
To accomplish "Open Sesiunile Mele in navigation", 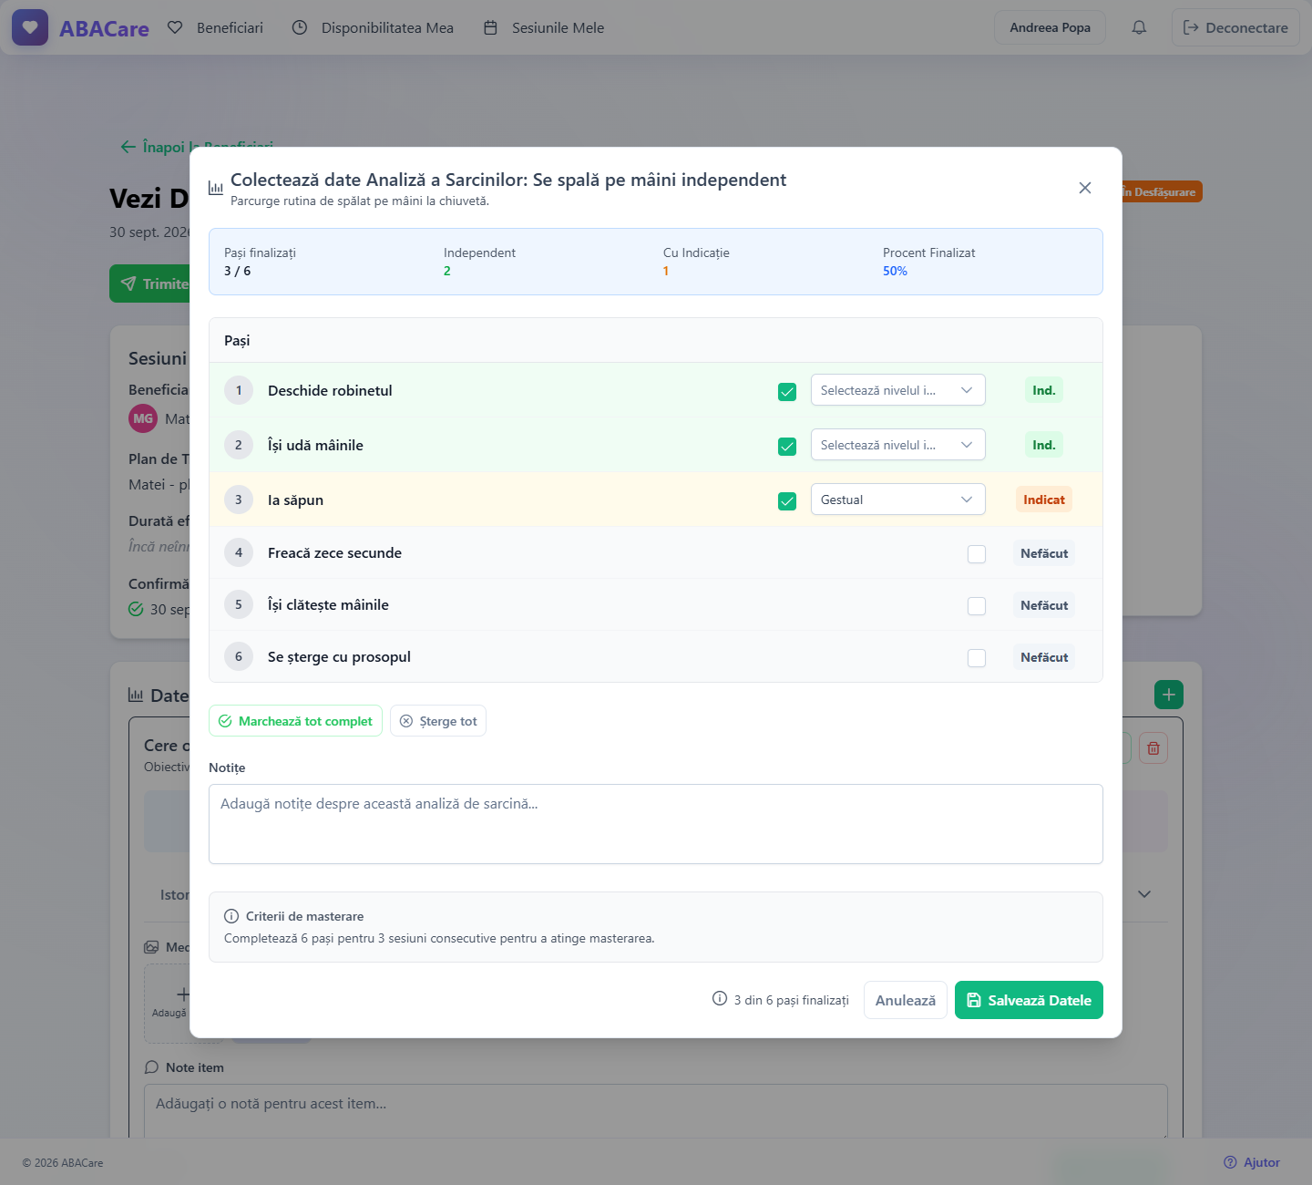I will click(544, 27).
